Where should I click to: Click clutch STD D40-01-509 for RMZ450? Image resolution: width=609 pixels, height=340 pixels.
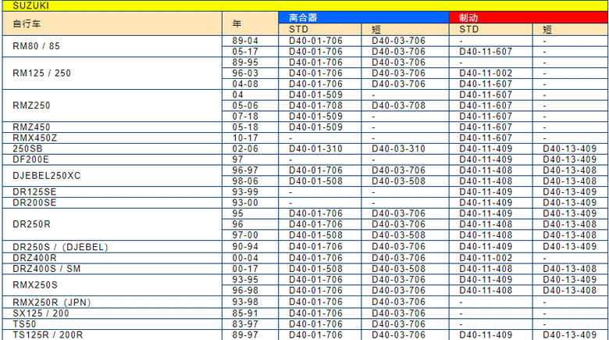315,127
